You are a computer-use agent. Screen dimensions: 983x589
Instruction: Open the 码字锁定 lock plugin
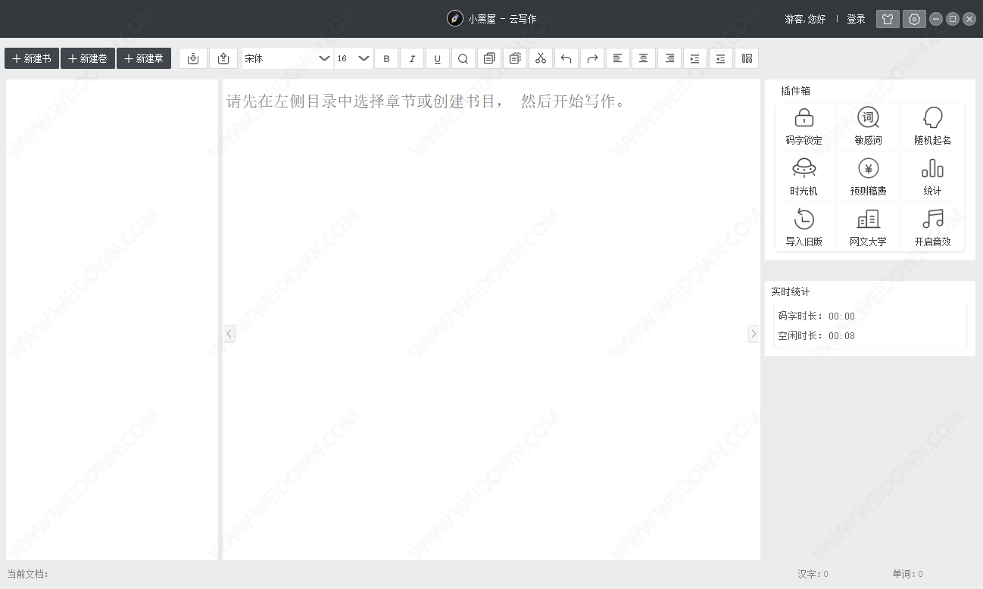[804, 126]
